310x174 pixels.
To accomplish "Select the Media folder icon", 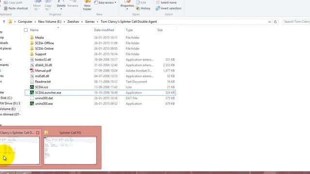I will (x=32, y=38).
